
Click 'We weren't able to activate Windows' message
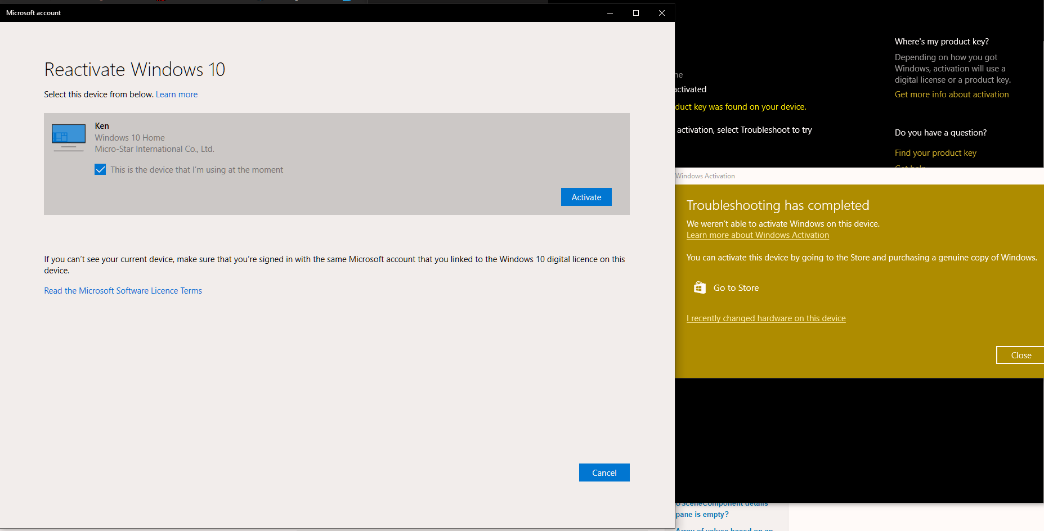point(783,224)
